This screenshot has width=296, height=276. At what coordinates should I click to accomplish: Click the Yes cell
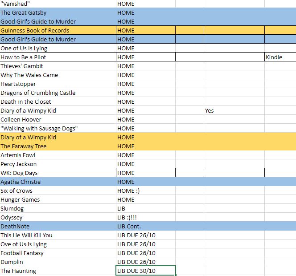point(234,110)
